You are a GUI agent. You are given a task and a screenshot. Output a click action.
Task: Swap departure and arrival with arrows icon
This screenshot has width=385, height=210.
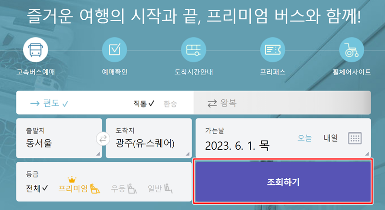(x=103, y=139)
